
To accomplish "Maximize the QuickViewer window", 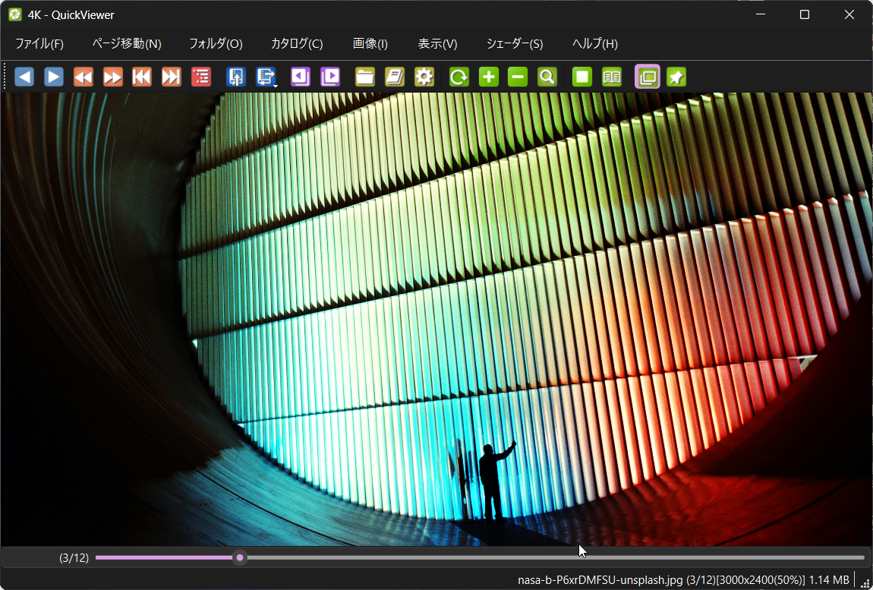I will pos(805,14).
